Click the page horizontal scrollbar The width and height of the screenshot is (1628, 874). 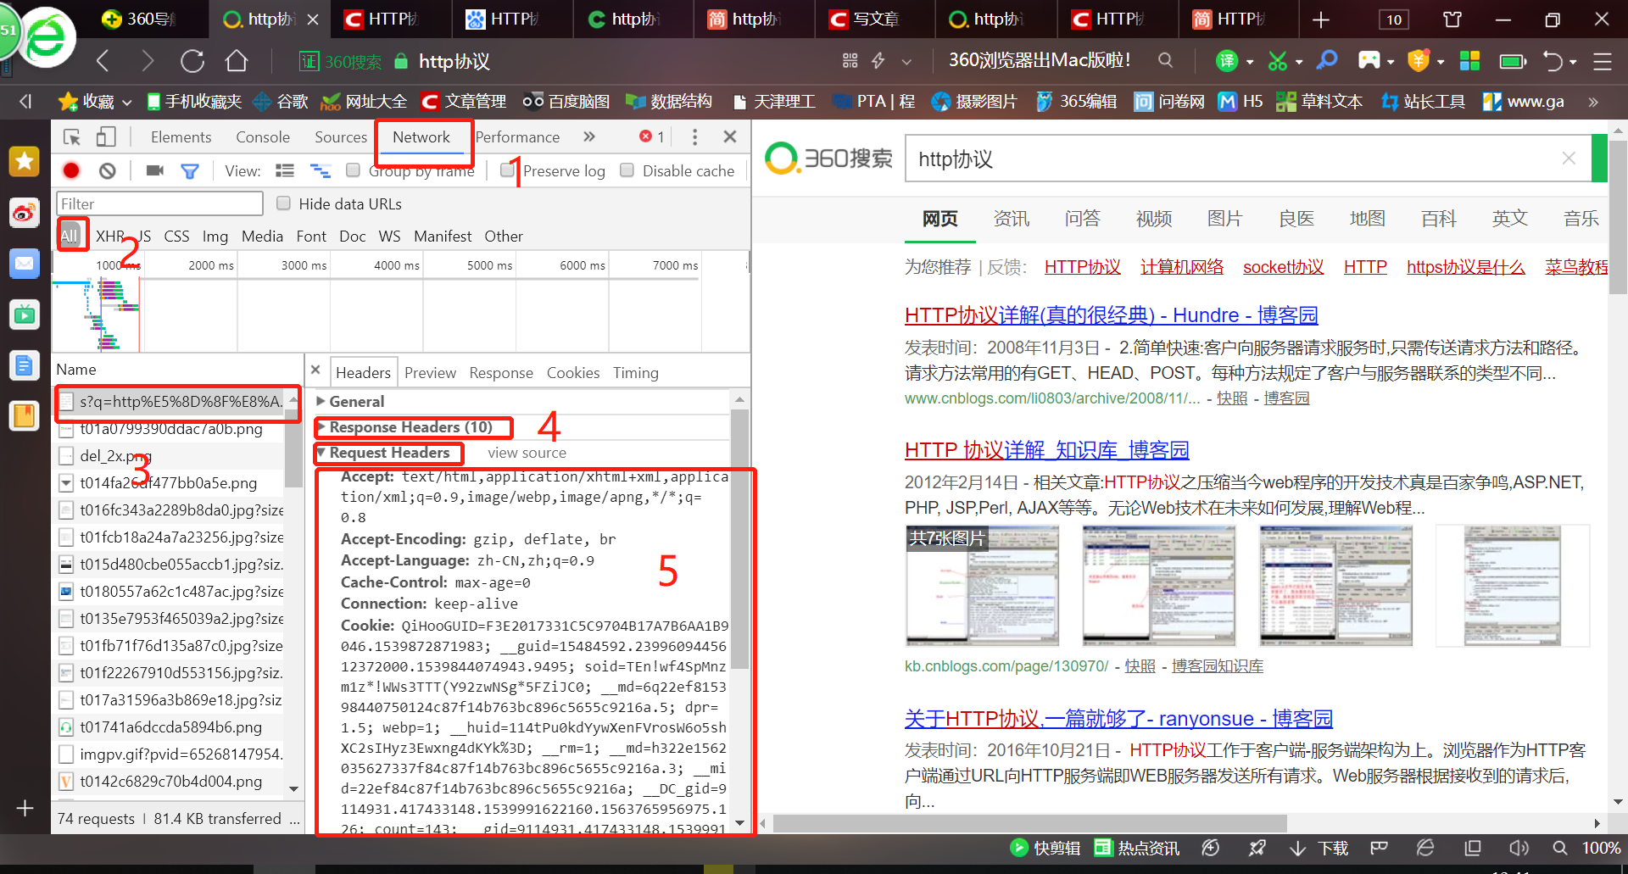tap(1030, 823)
